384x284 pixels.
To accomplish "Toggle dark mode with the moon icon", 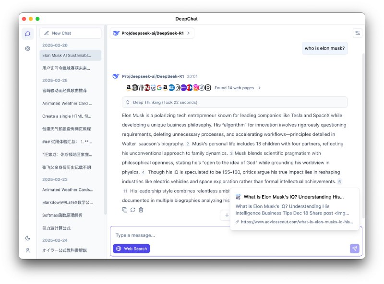I will (x=27, y=238).
